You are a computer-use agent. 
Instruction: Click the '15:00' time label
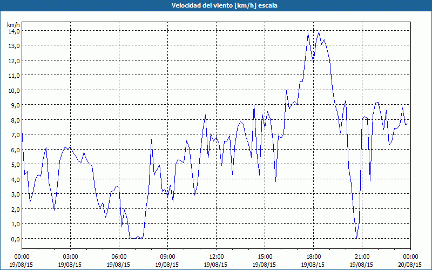tap(265, 257)
